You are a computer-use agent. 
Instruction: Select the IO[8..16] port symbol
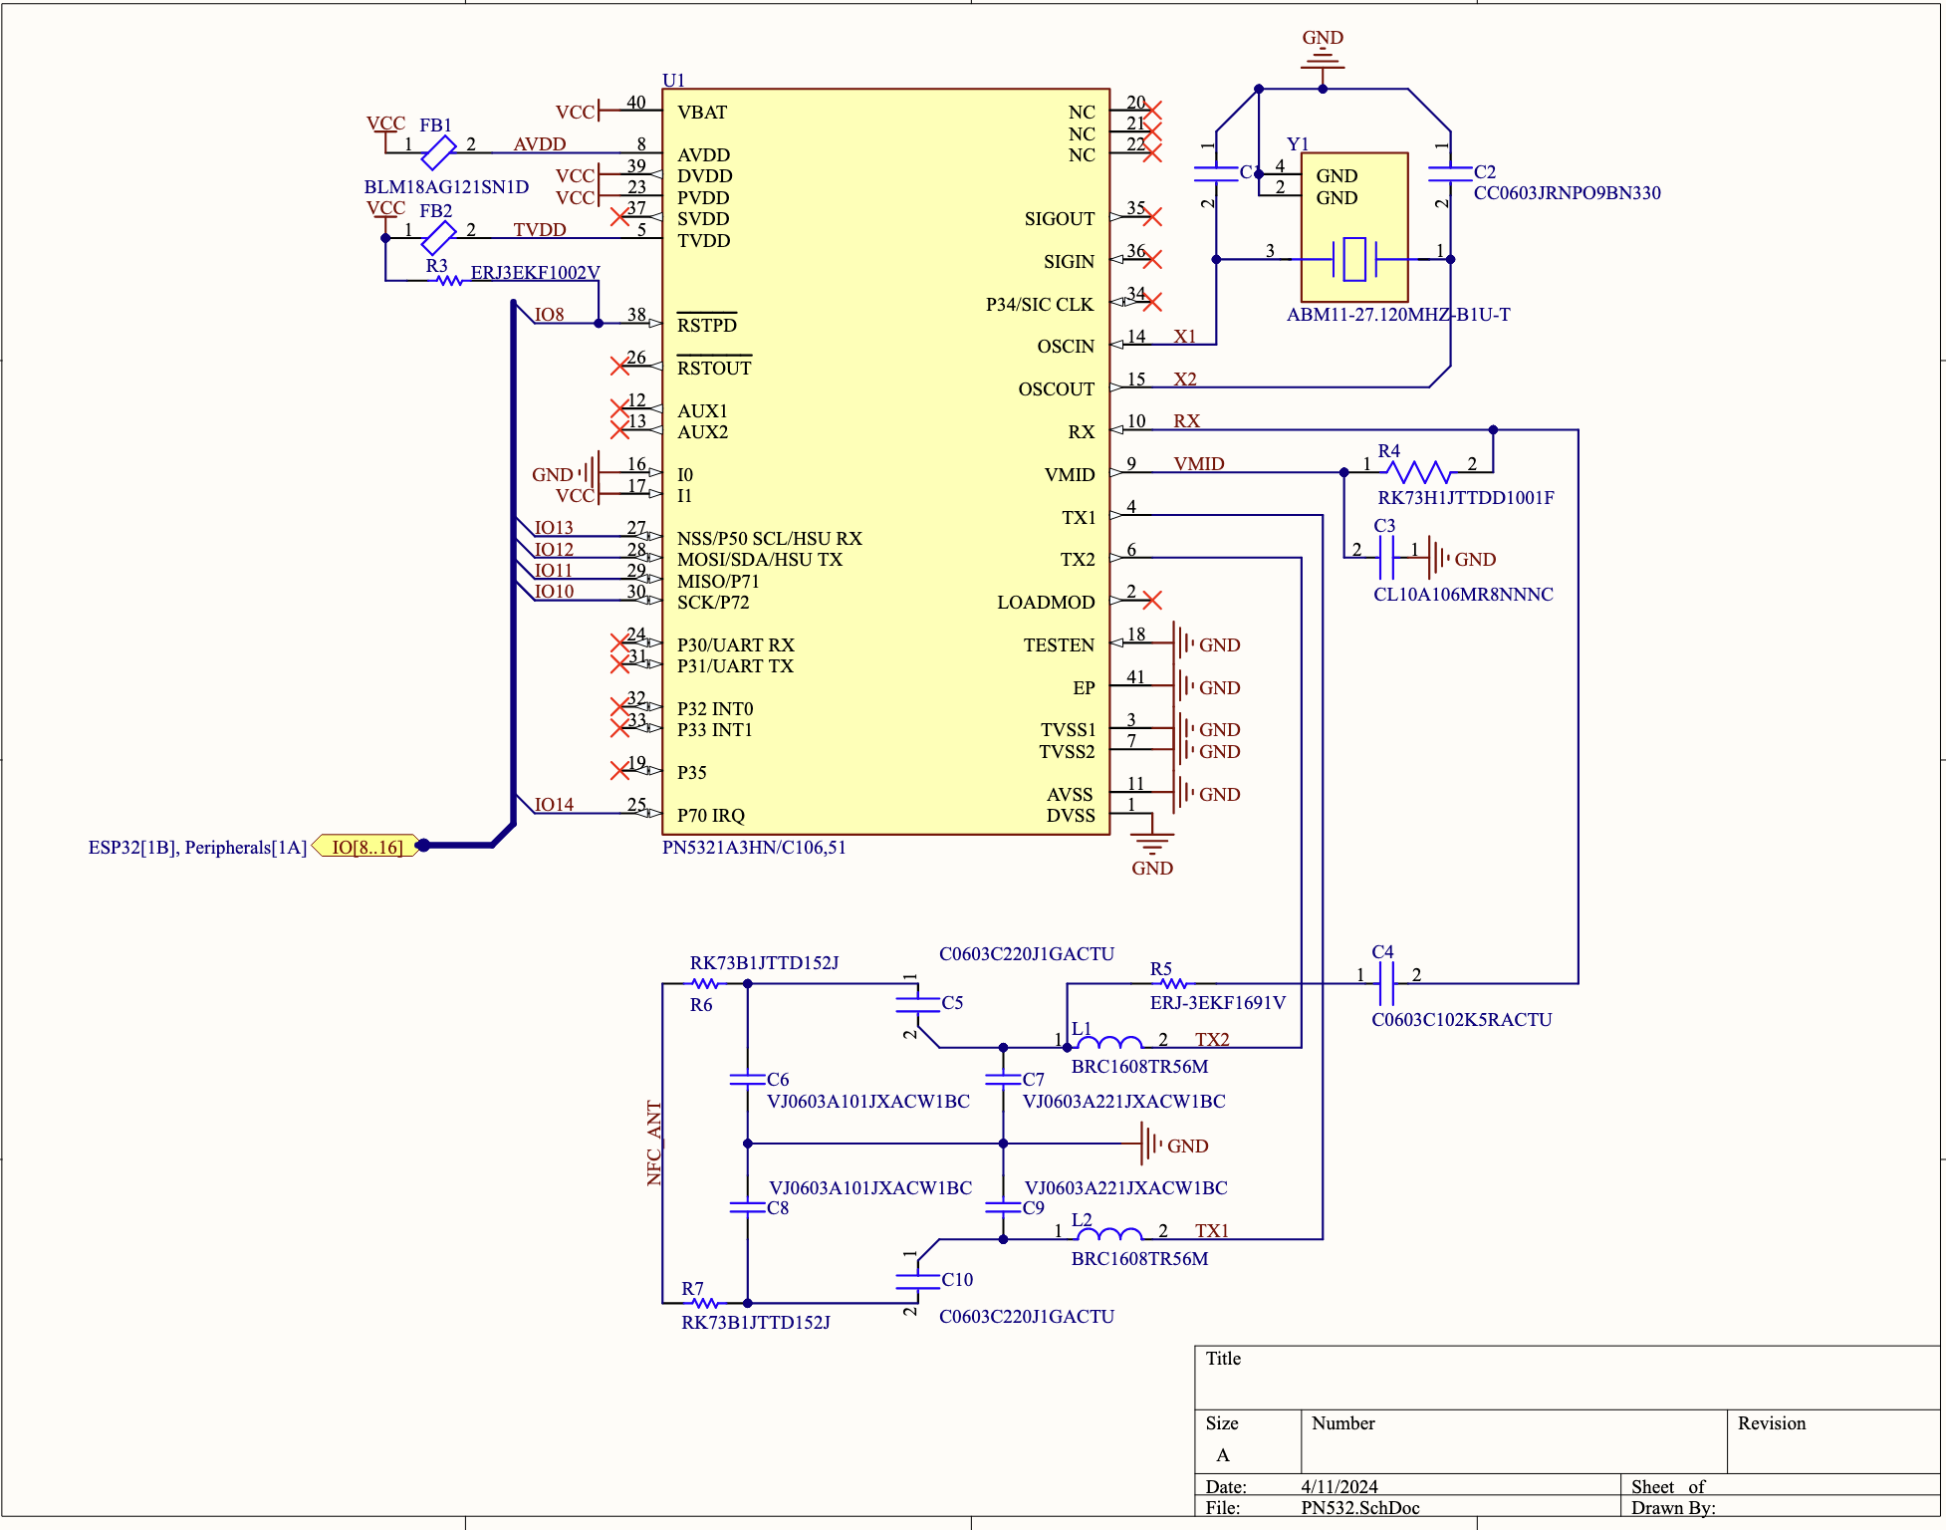pos(366,847)
